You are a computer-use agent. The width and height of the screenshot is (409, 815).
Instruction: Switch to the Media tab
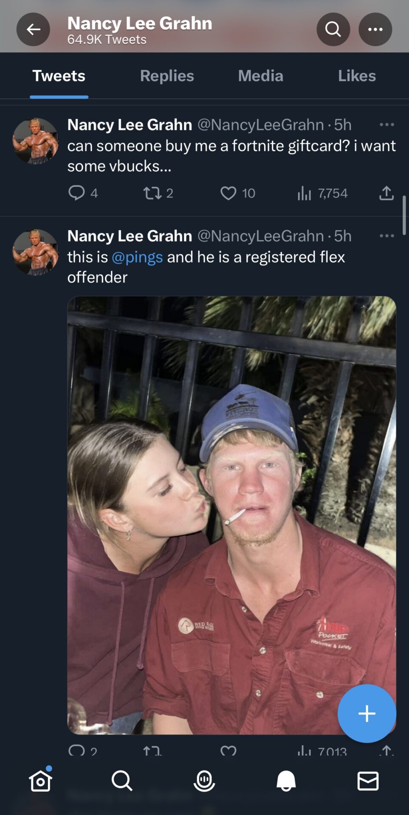(260, 76)
